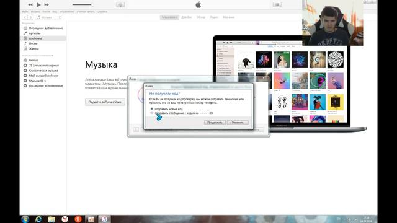Open the PowerPoint icon on taskbar
Screen dimensions: 397x223
point(91,219)
